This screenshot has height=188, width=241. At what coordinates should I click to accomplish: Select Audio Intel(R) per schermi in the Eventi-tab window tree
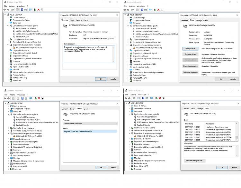coord(147,117)
